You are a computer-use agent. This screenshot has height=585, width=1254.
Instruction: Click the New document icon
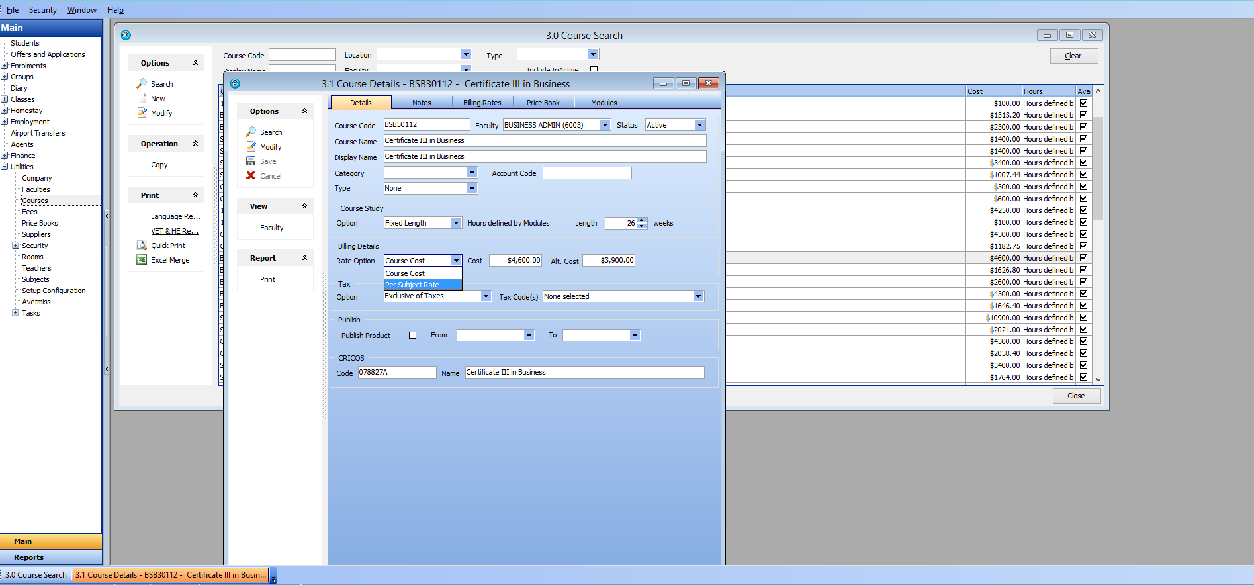pos(142,99)
